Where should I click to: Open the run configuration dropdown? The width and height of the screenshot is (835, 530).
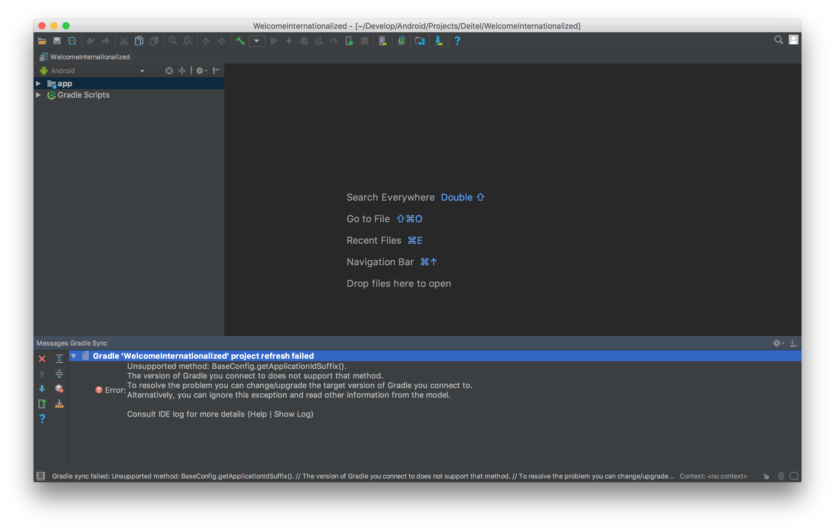click(257, 41)
